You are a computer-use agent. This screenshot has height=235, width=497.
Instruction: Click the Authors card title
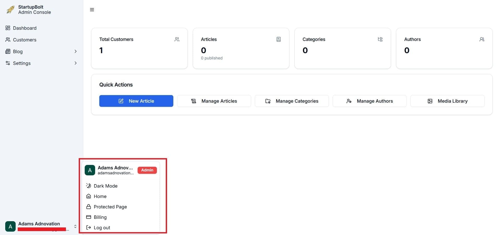pyautogui.click(x=412, y=39)
